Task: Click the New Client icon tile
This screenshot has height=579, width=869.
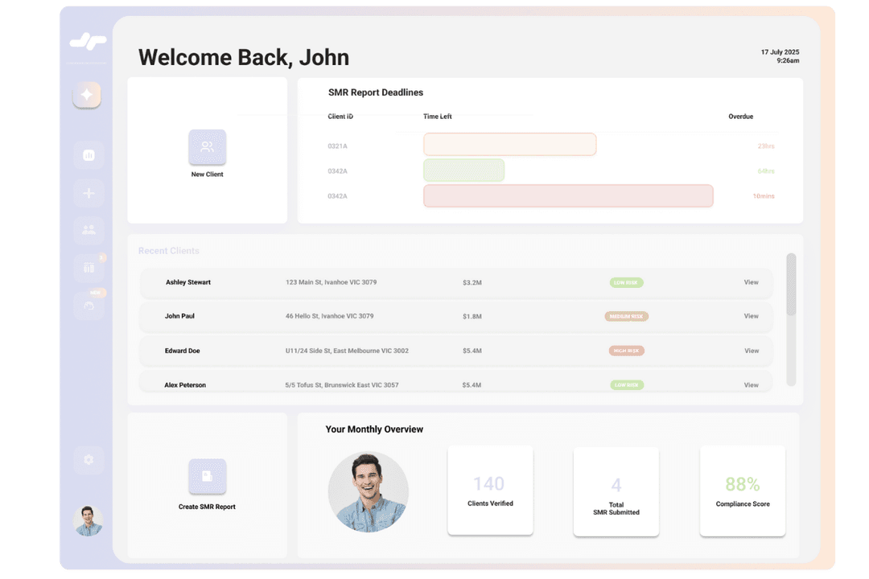Action: point(207,147)
